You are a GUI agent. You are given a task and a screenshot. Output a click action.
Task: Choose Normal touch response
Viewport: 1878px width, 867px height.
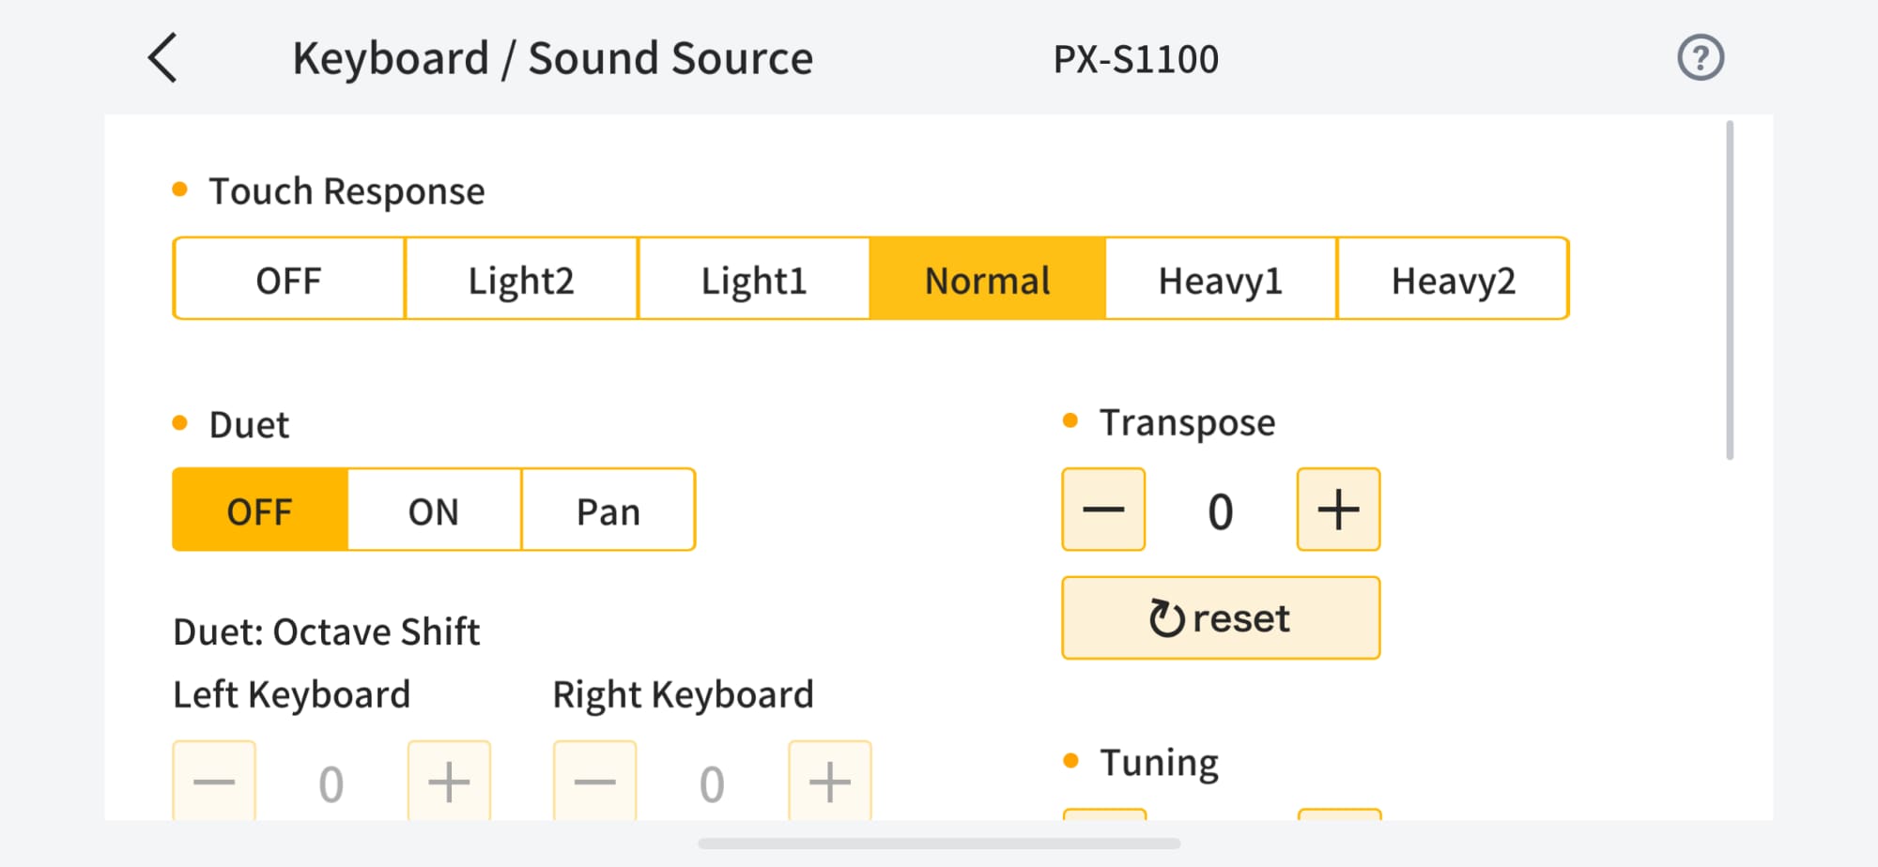(987, 280)
